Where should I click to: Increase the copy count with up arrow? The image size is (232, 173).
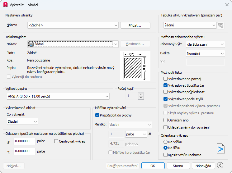click(x=141, y=95)
